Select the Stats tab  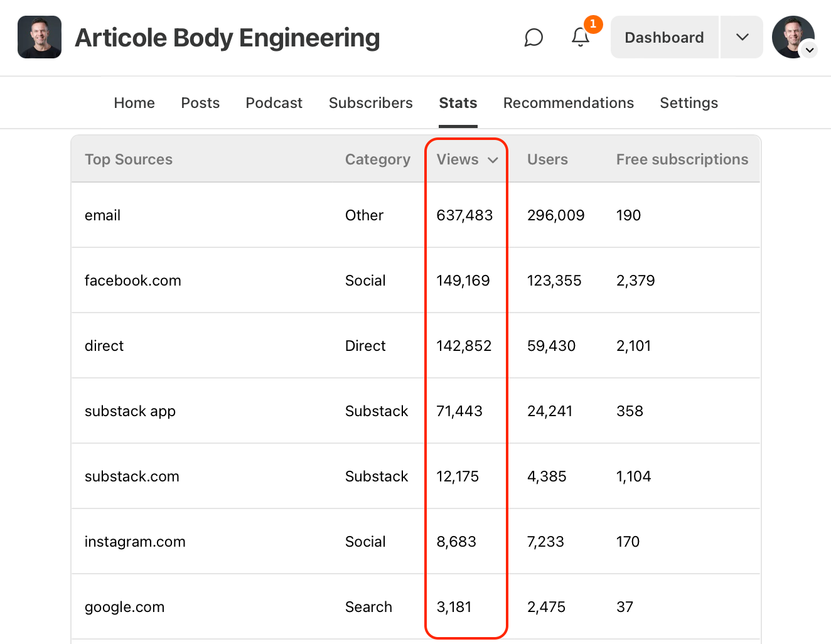(x=458, y=103)
